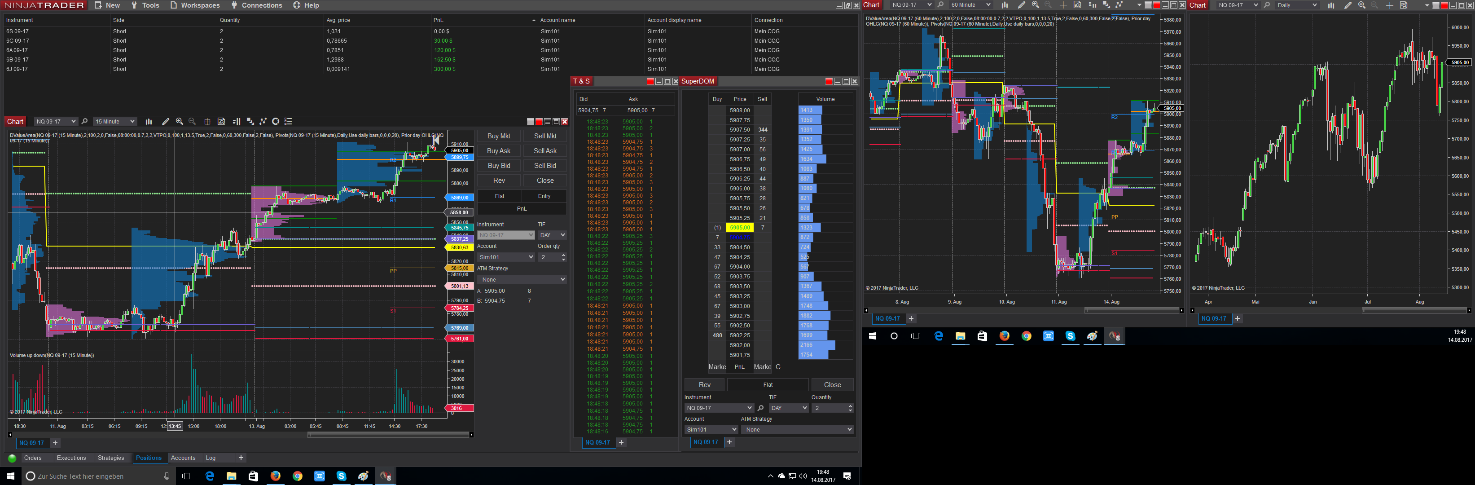Toggle data box in the 60 Minute chart
Image resolution: width=1475 pixels, height=485 pixels.
[x=1077, y=5]
